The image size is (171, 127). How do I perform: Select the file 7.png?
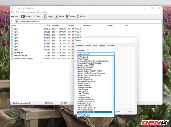(16, 44)
